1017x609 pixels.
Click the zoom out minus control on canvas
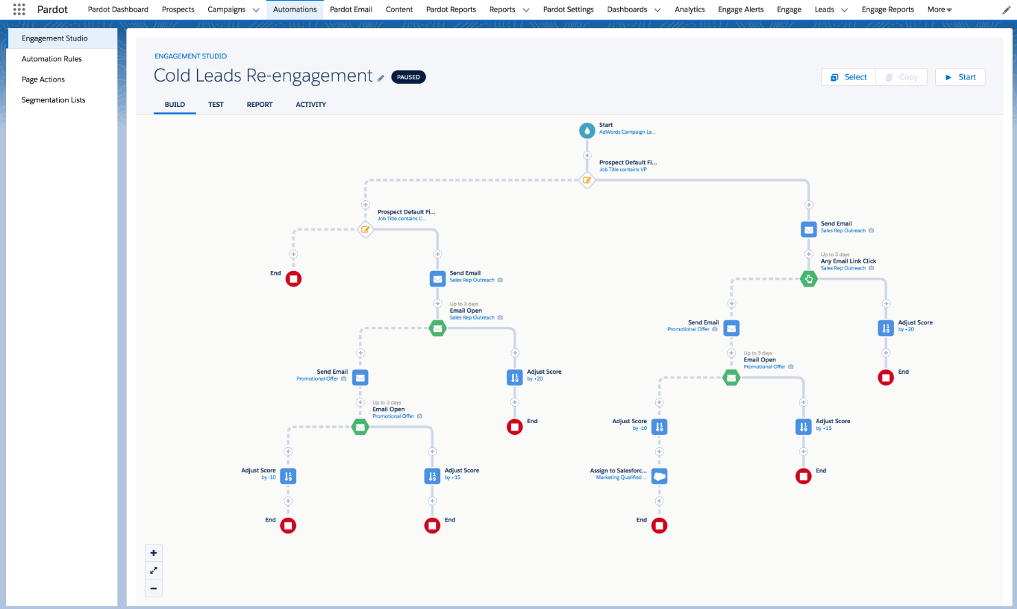153,588
